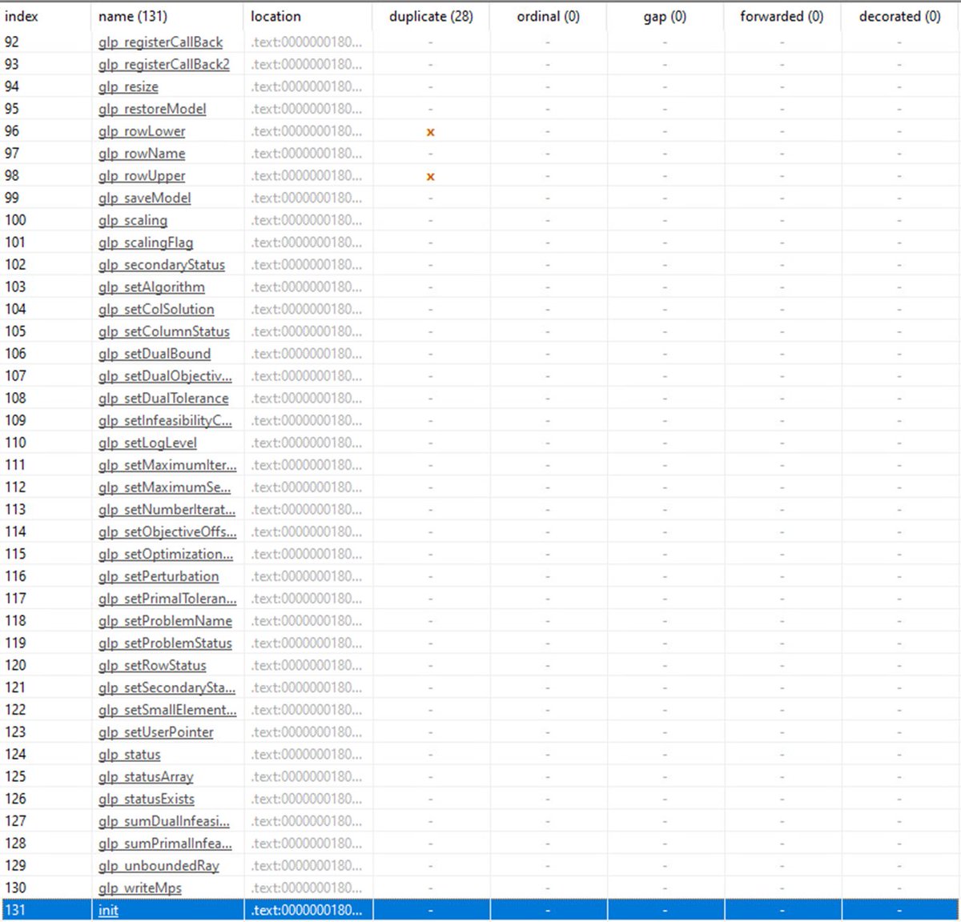The height and width of the screenshot is (922, 961).
Task: Sort by the forwarded (0) column header
Action: coord(781,16)
